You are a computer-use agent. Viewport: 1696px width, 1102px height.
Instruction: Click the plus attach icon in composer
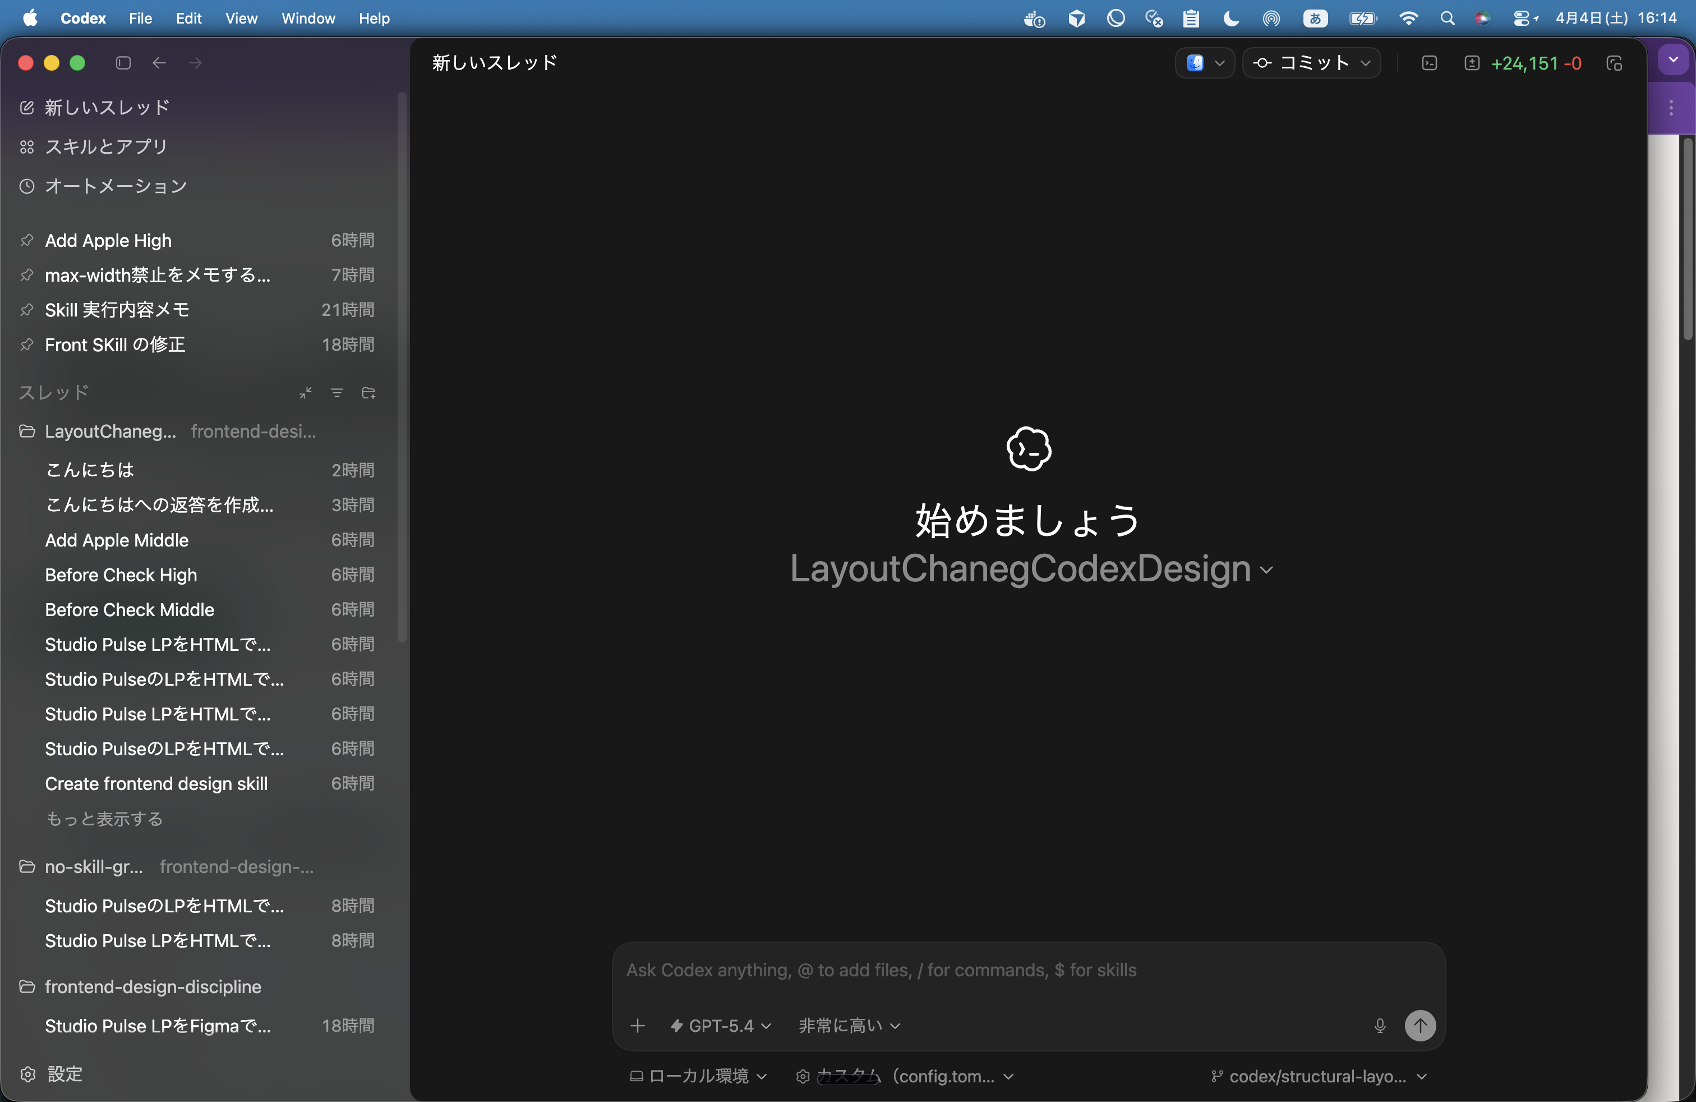638,1025
